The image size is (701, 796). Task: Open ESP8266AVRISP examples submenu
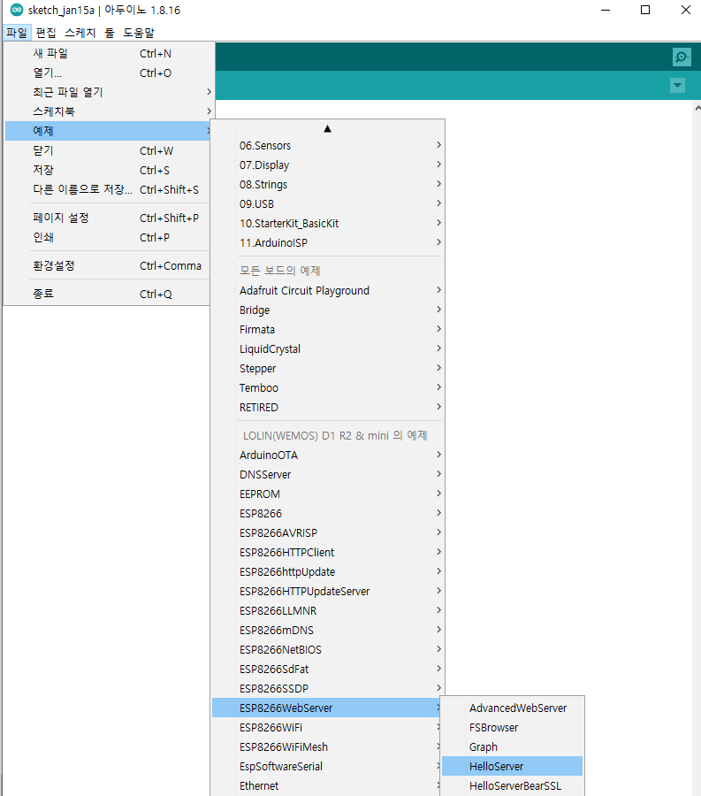[x=328, y=533]
